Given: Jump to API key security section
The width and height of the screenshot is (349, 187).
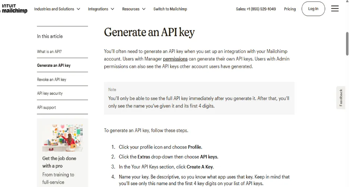Looking at the screenshot, I should coord(50,93).
